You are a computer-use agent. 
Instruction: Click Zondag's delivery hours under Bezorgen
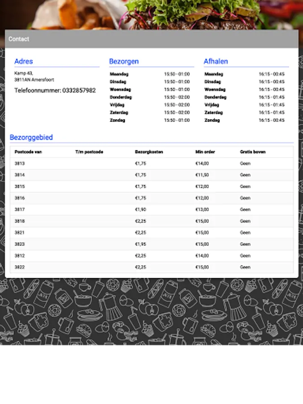177,120
